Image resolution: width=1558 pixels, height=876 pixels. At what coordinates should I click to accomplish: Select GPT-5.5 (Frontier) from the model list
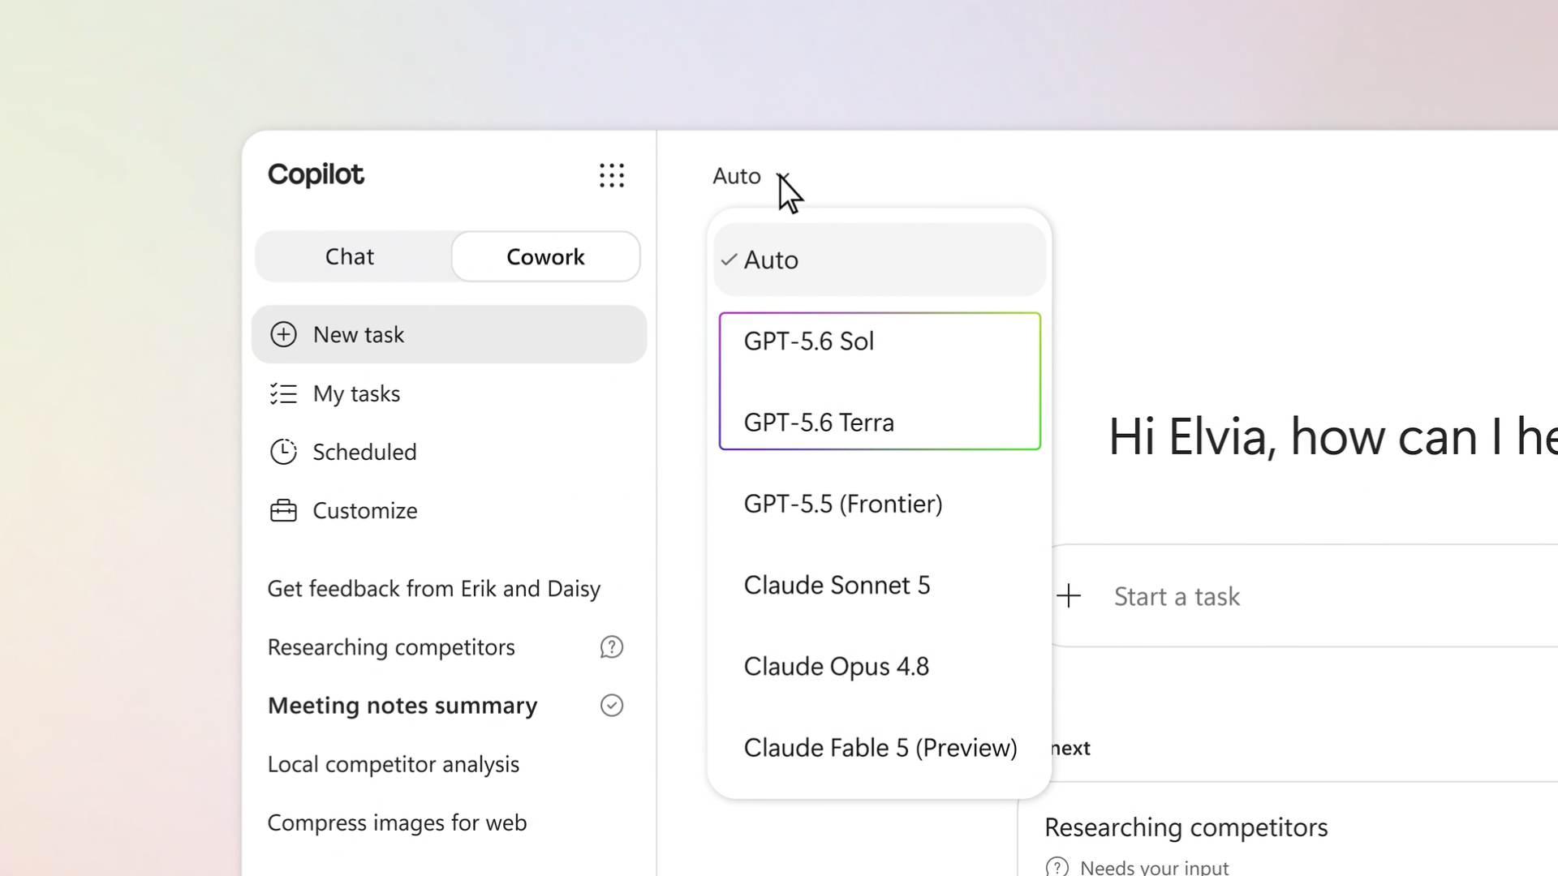tap(880, 504)
